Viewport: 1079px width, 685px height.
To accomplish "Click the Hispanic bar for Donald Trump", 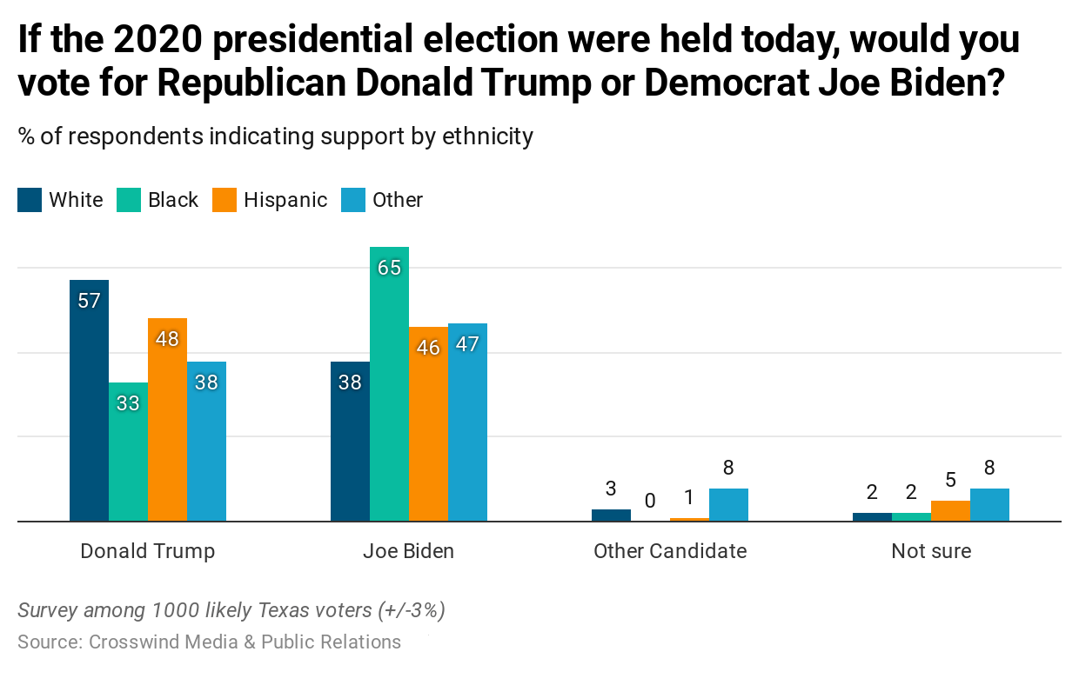I will point(167,419).
